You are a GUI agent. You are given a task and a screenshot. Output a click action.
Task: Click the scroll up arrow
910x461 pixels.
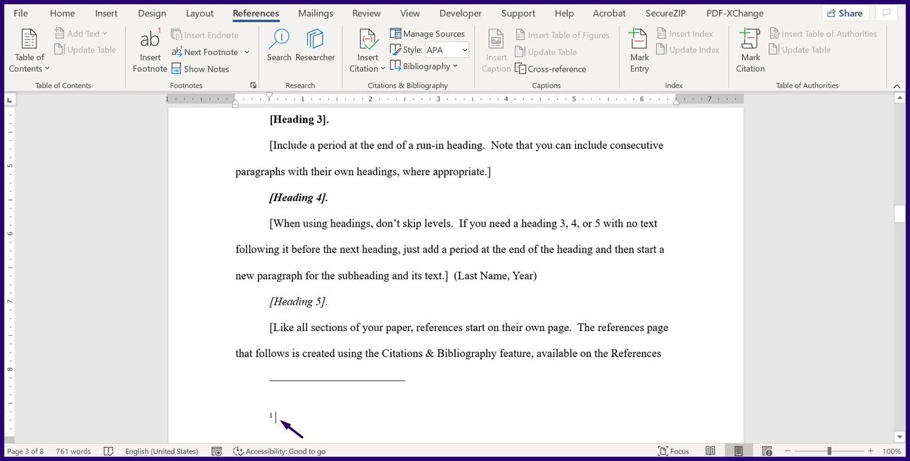point(900,98)
